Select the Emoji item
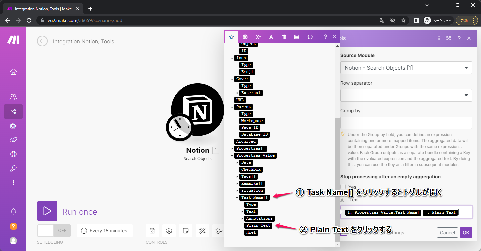Viewport: 481px width, 251px height. coord(247,72)
